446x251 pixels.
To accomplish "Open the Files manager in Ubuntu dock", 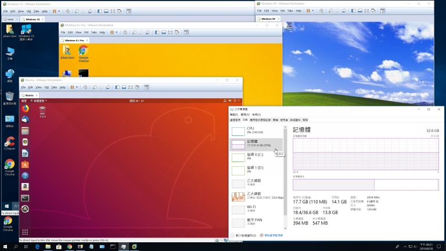I will tap(25, 131).
